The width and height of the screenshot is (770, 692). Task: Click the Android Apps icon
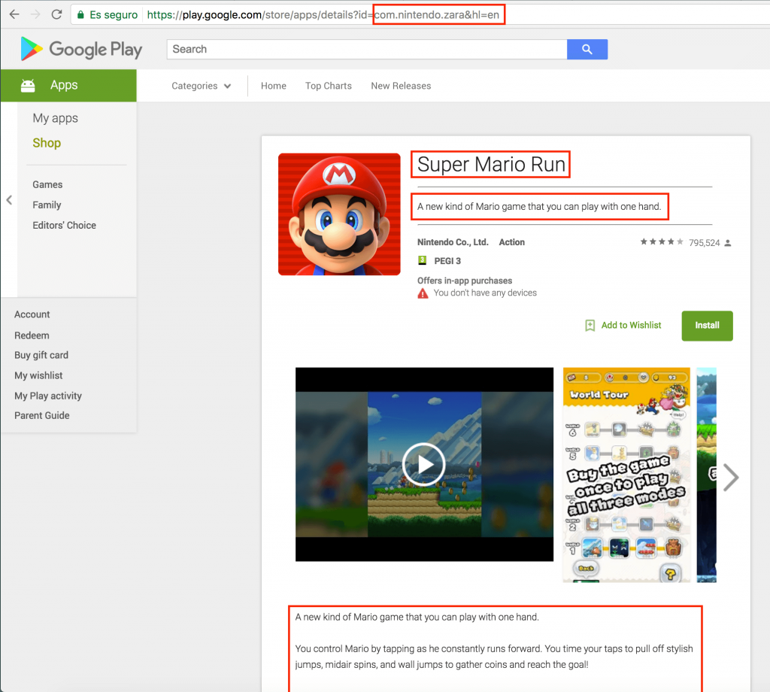point(28,86)
